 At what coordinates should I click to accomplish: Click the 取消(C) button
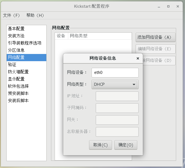(100, 145)
